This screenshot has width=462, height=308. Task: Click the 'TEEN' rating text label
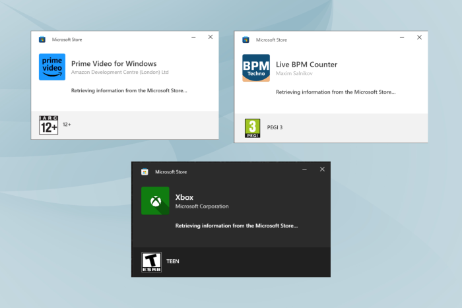pyautogui.click(x=173, y=261)
